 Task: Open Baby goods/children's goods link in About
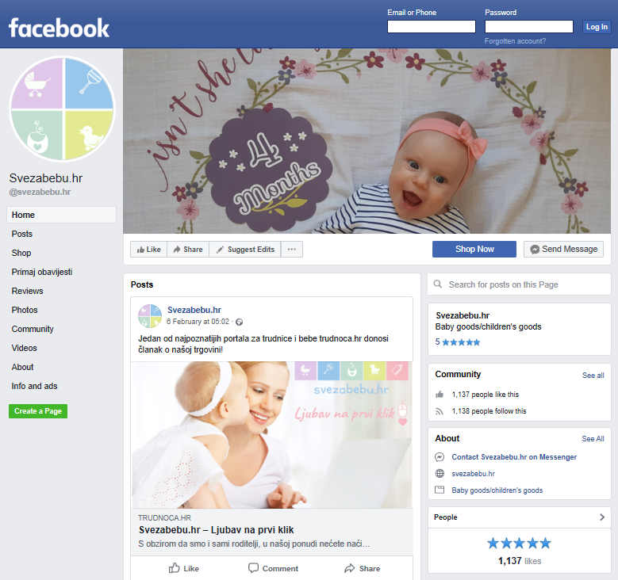point(497,490)
